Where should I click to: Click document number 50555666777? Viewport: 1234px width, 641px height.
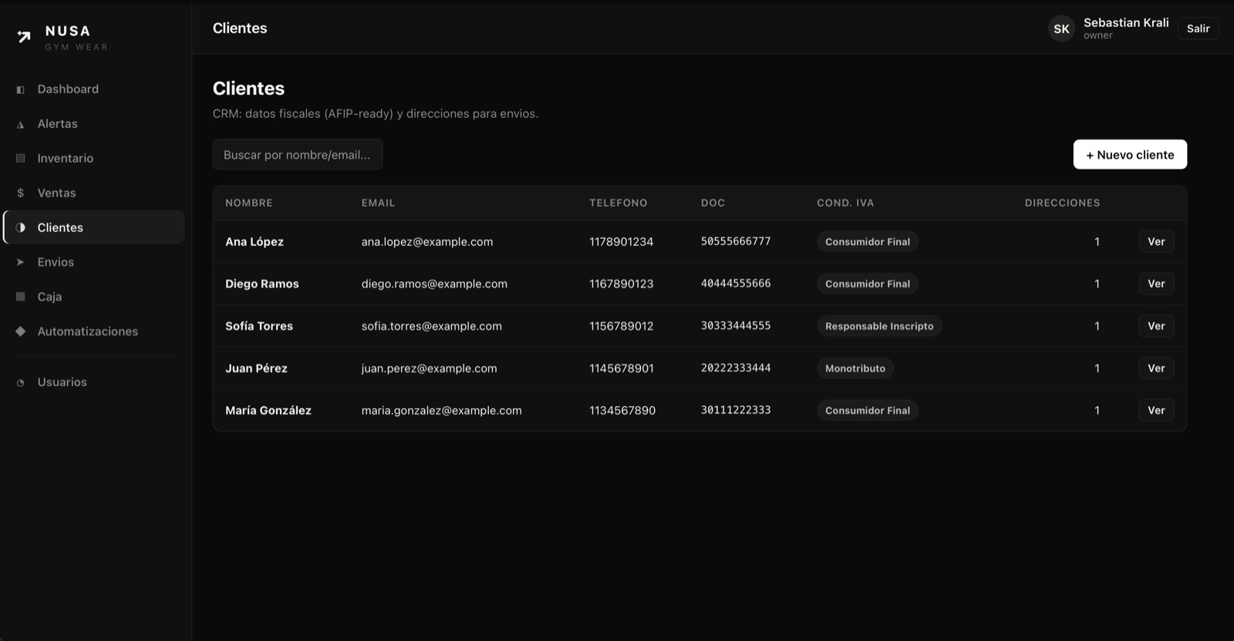[x=736, y=241]
